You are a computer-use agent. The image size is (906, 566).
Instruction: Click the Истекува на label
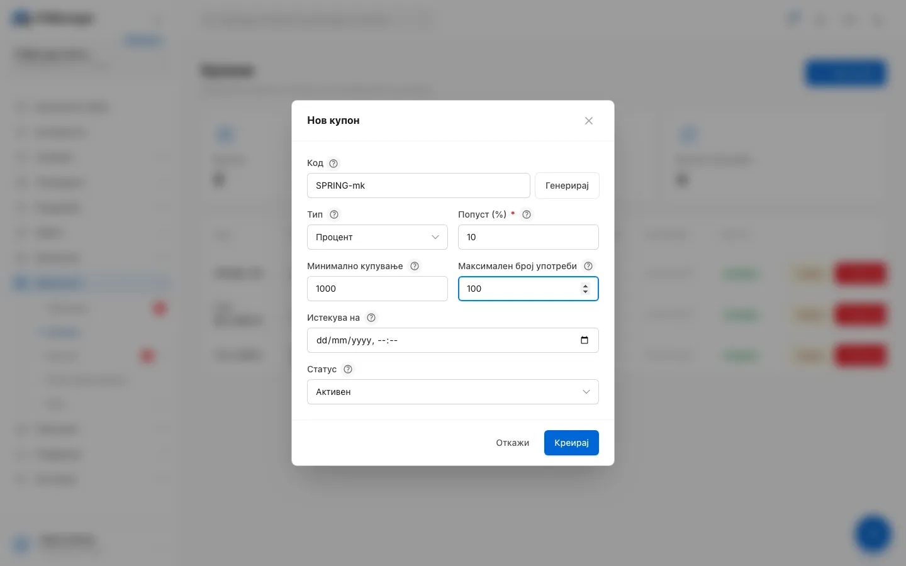tap(333, 318)
